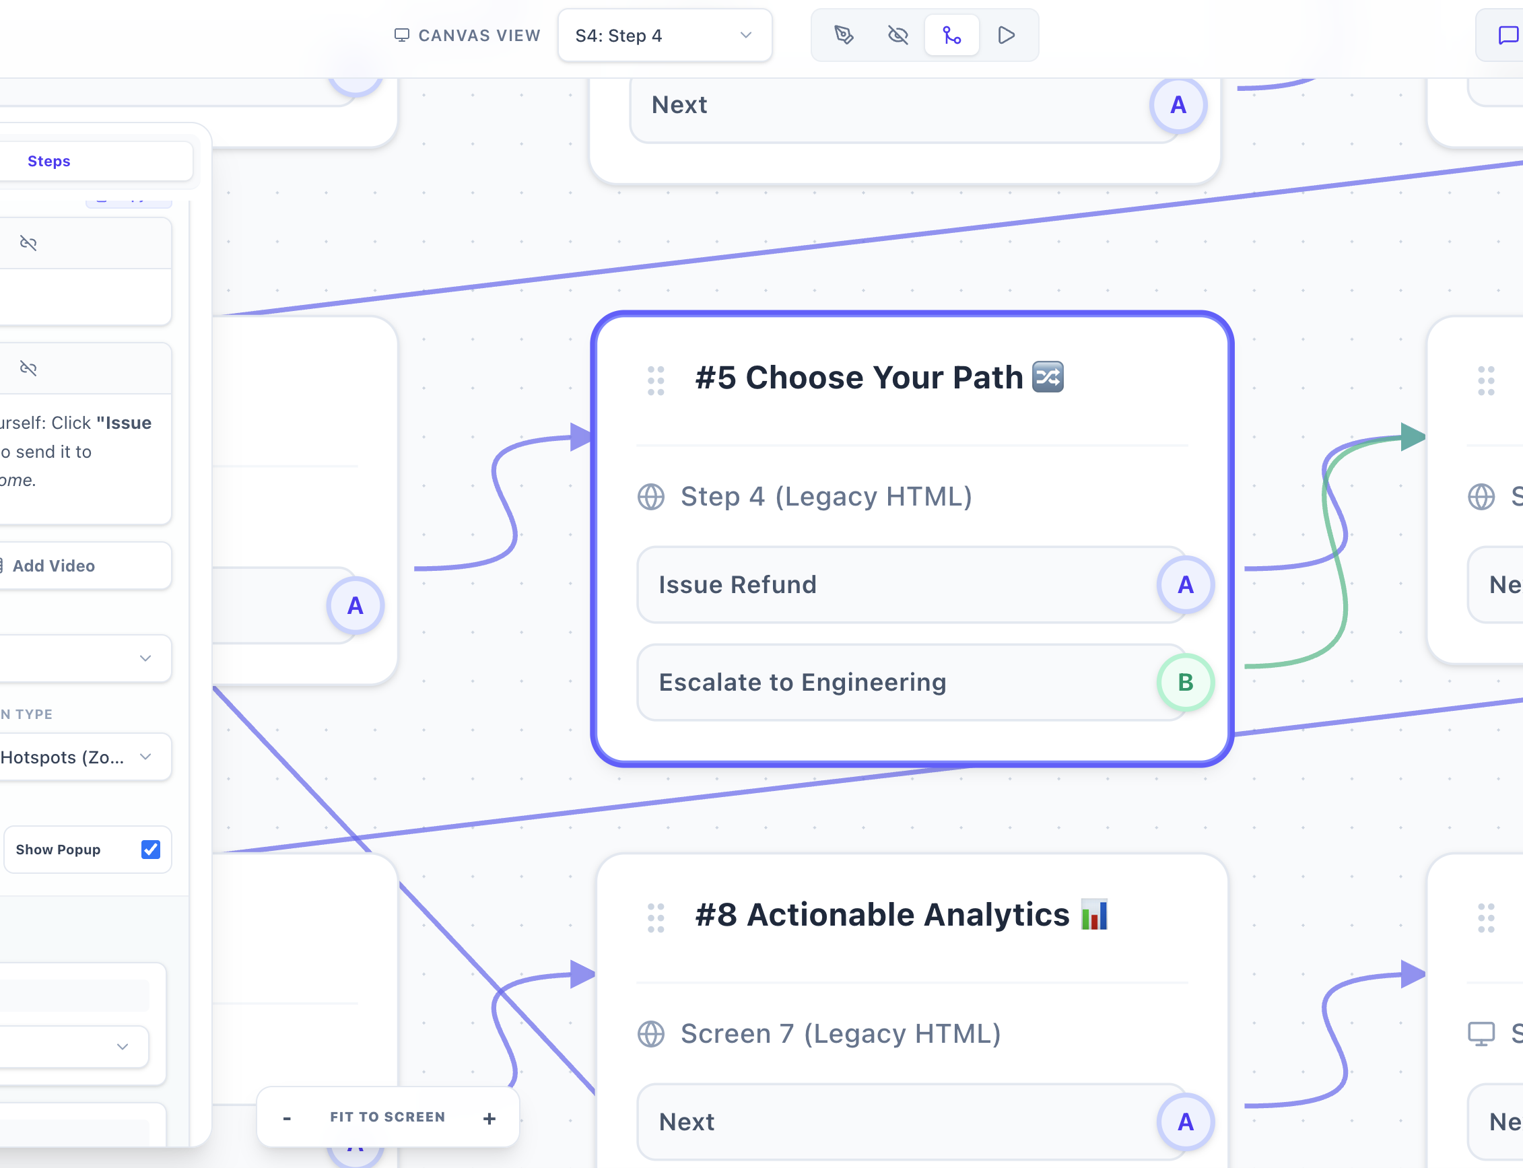Click the unlink icon above Issue text
The image size is (1523, 1168).
point(28,368)
